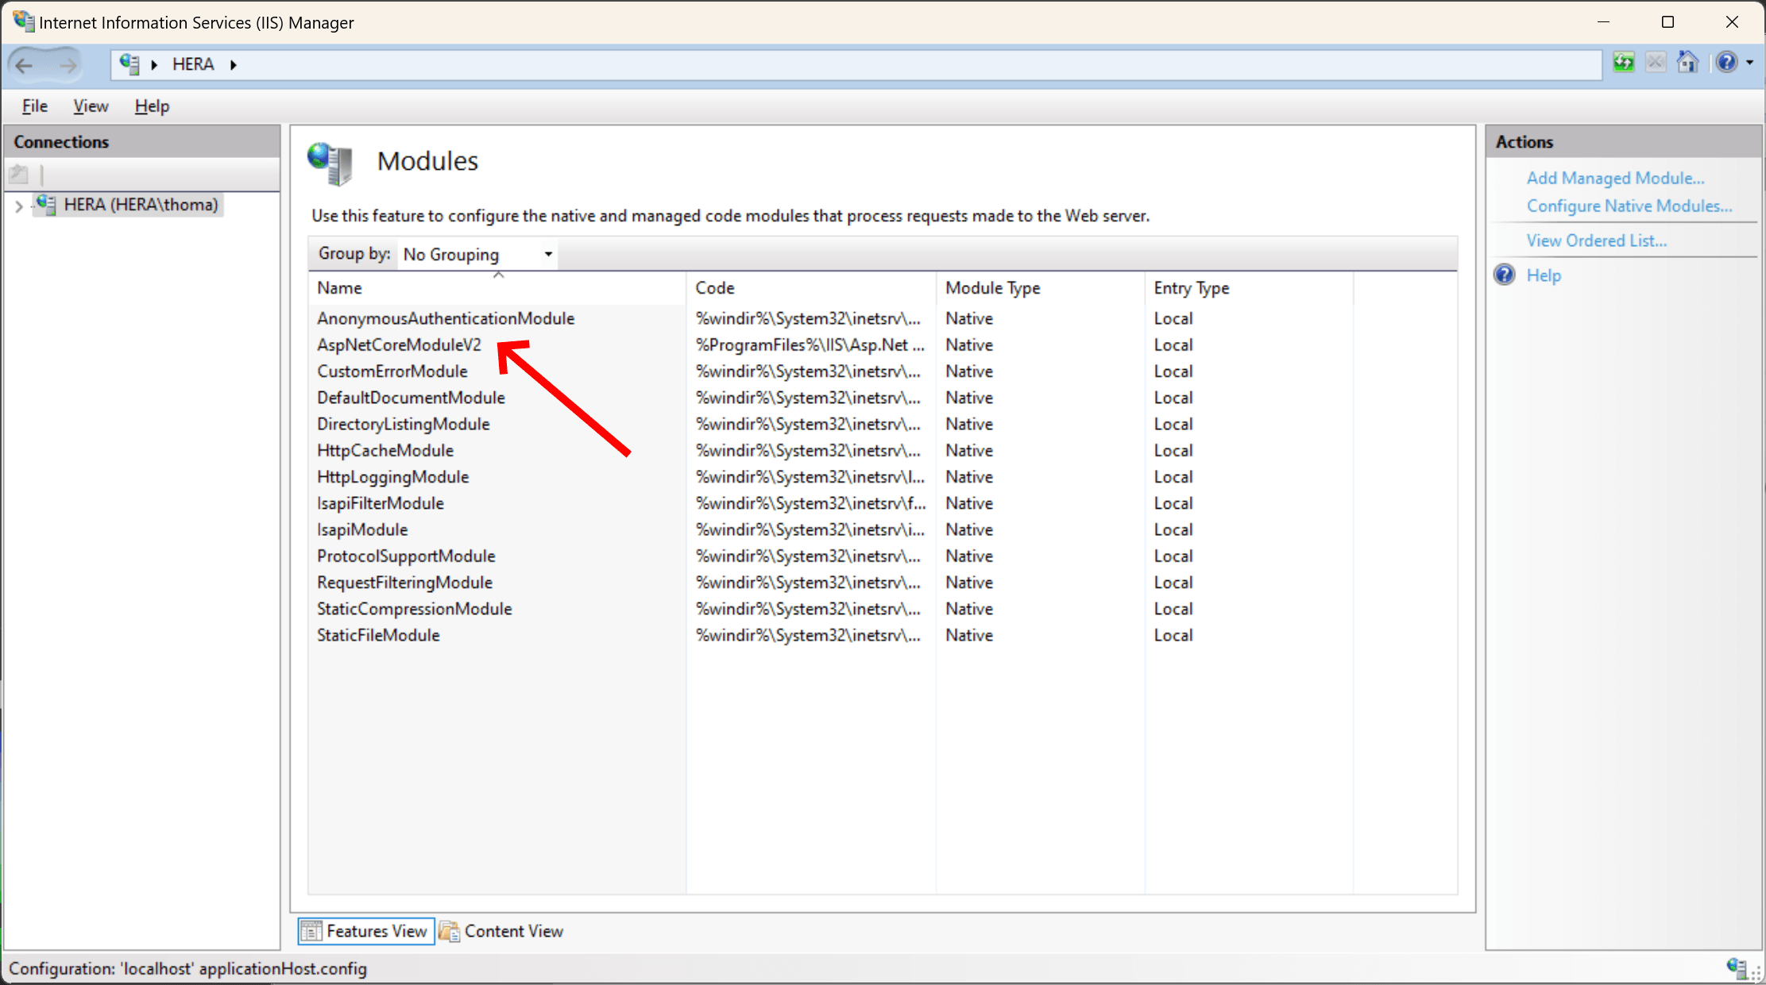This screenshot has height=985, width=1766.
Task: Select the AspNetCoreModuleV2 row
Action: (399, 344)
